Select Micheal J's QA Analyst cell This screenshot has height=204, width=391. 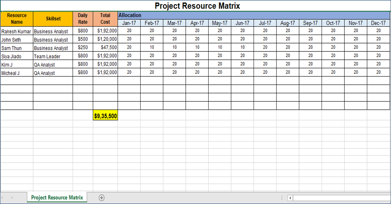pos(52,73)
